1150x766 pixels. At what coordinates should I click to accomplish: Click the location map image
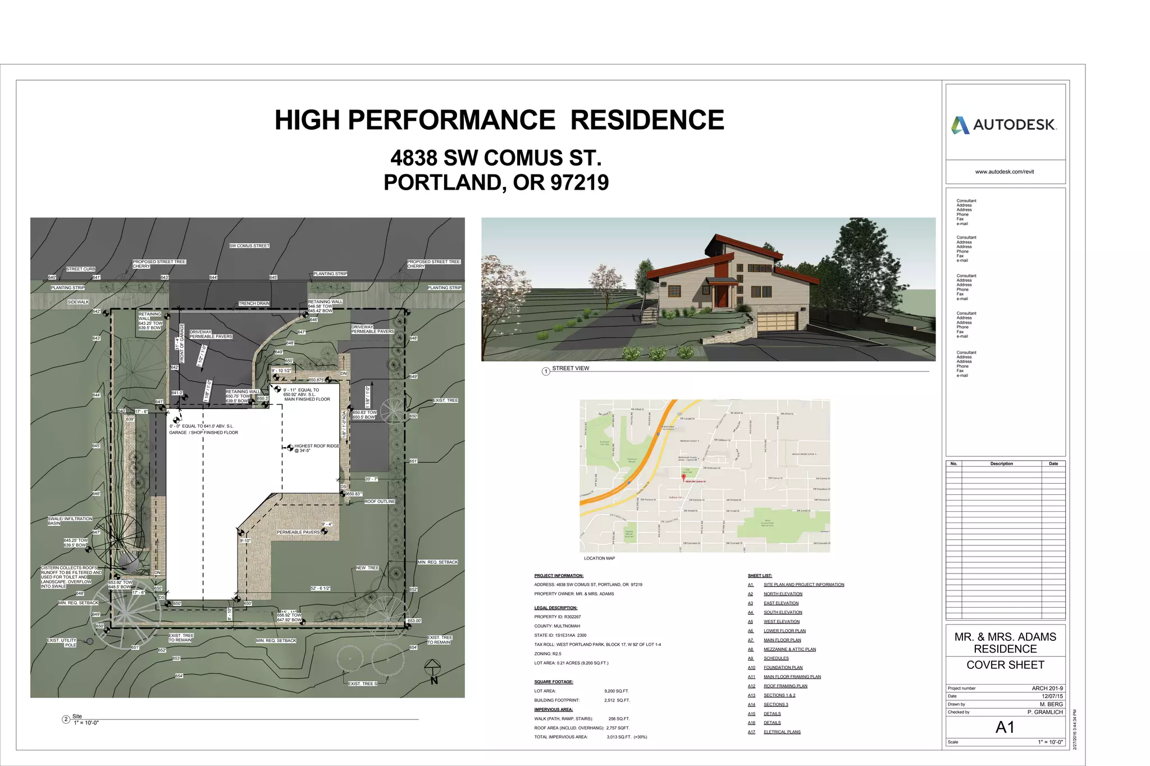705,476
